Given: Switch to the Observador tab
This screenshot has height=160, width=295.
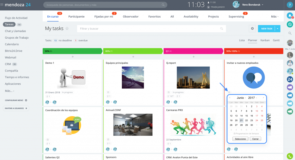Looking at the screenshot, I should [131, 16].
